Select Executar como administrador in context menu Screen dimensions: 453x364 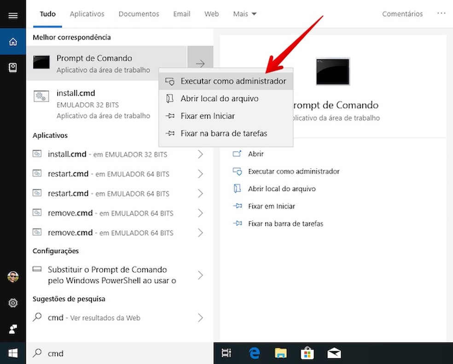233,81
